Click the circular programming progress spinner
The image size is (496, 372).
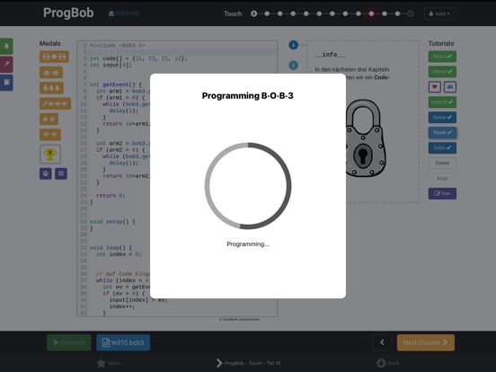click(248, 186)
